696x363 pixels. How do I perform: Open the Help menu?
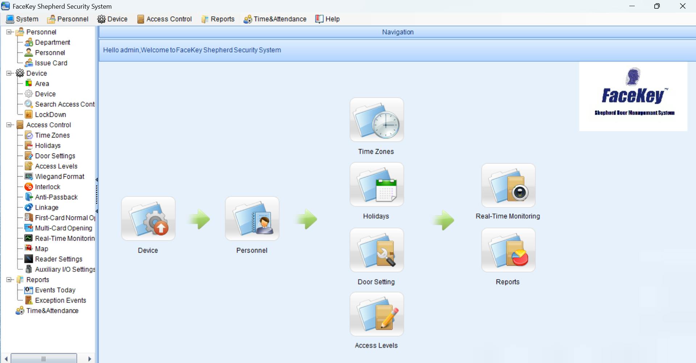tap(327, 19)
